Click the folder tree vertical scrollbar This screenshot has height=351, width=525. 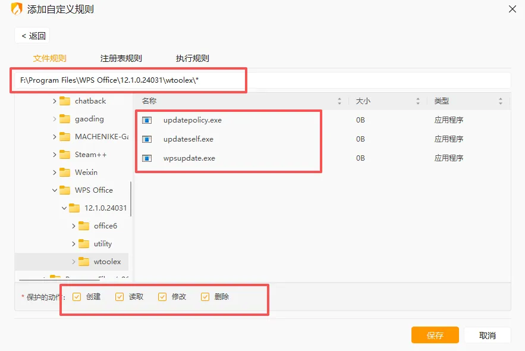(x=131, y=199)
